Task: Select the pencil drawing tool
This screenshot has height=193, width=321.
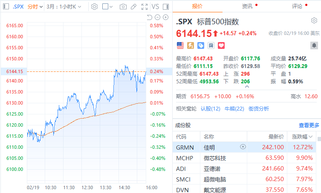Action: [x=133, y=6]
